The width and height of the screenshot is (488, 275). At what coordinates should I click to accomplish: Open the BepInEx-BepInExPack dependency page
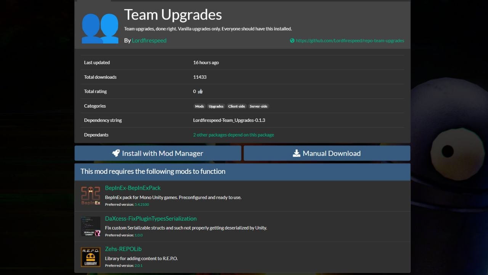point(133,188)
